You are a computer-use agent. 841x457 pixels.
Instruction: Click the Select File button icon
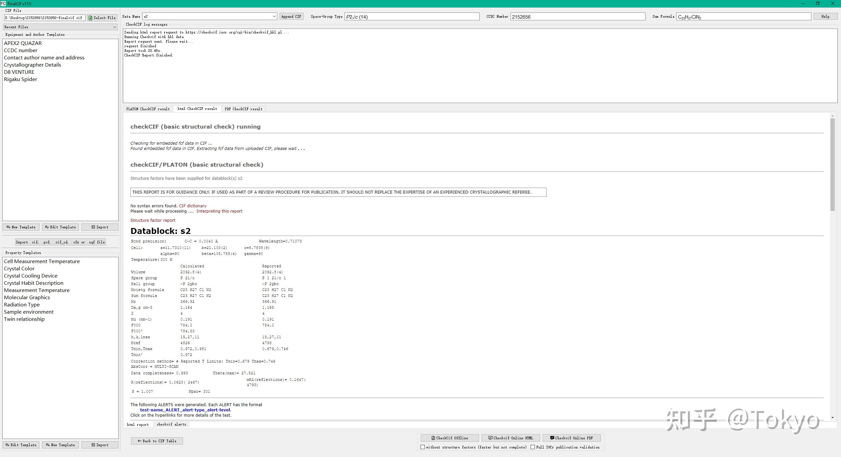[91, 18]
